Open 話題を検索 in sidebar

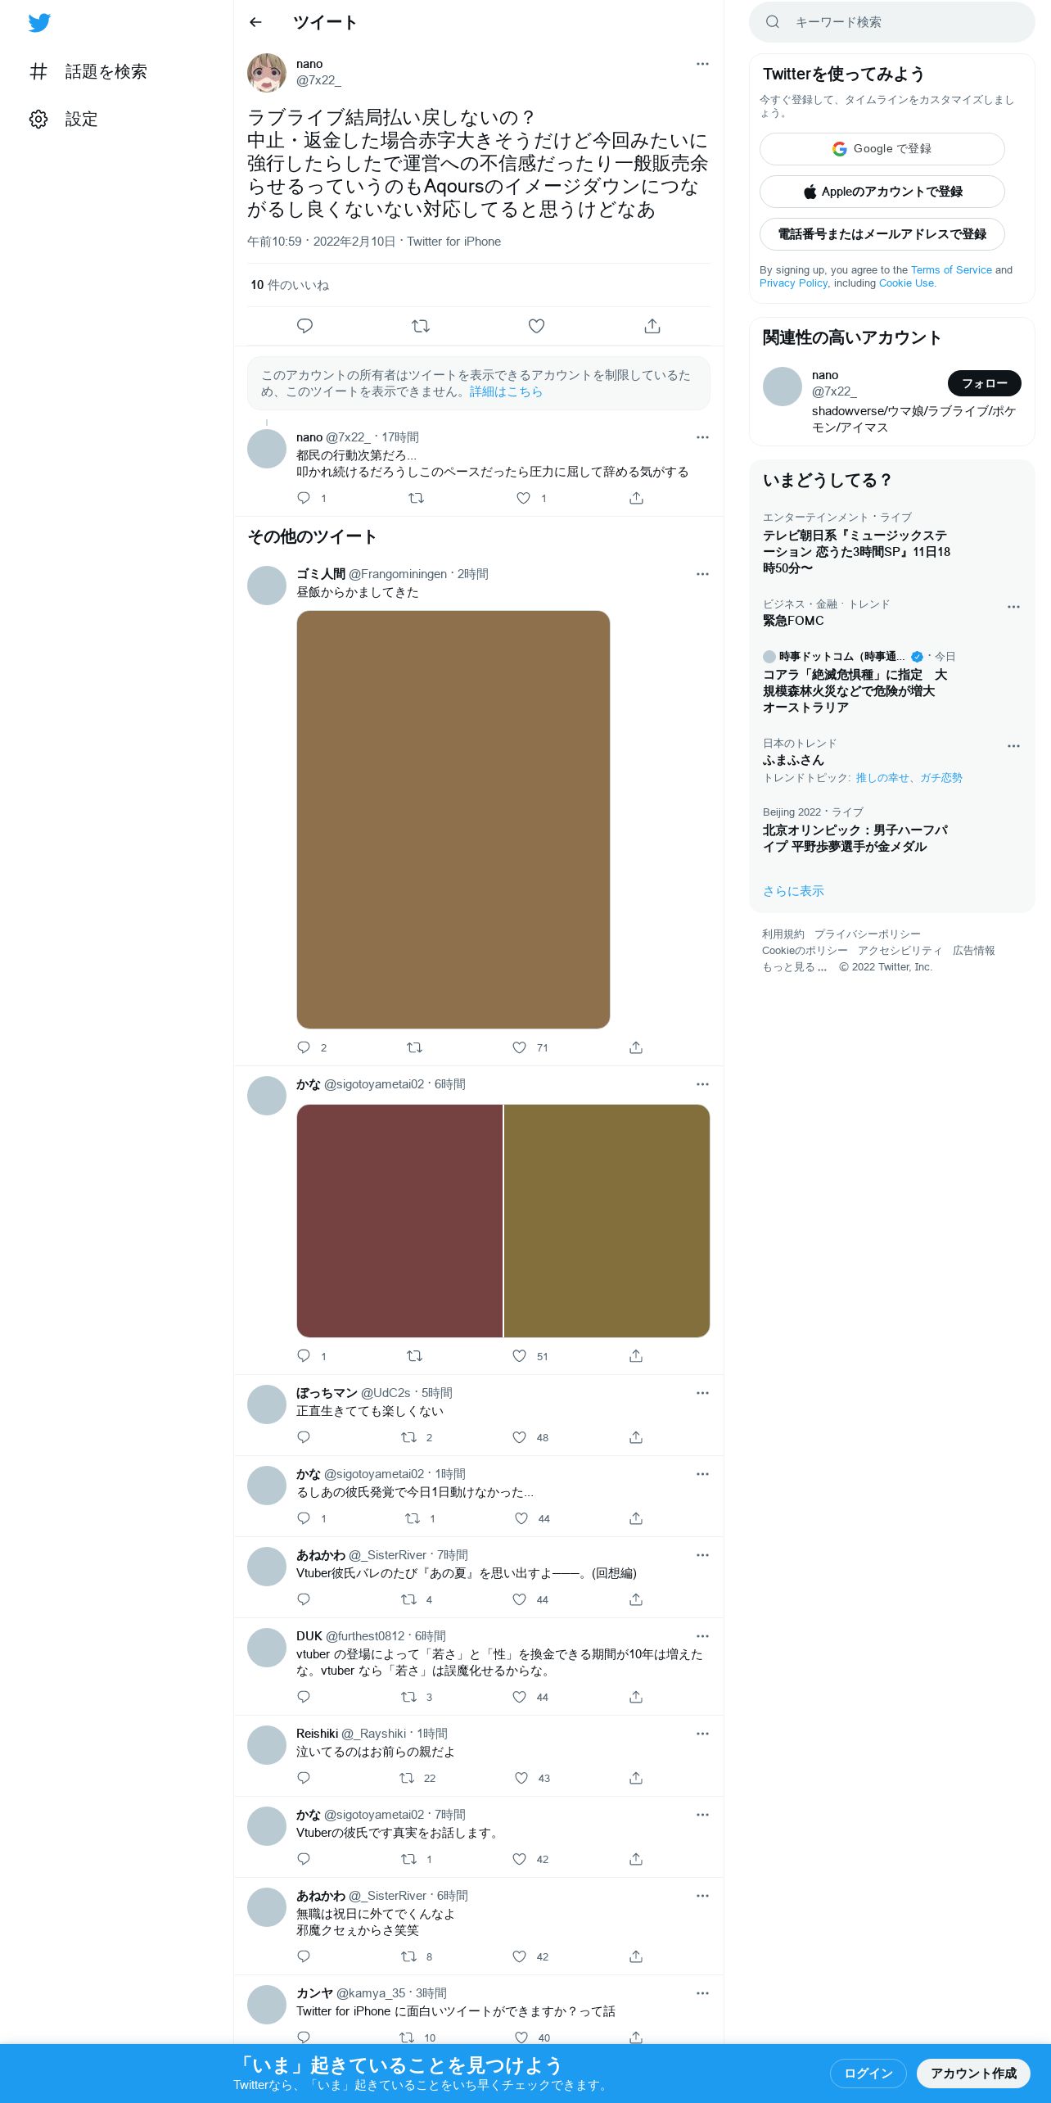tap(88, 71)
